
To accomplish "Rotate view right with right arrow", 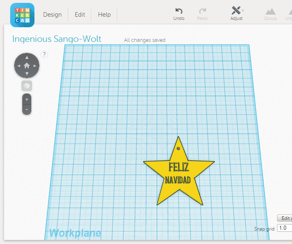I will (x=35, y=66).
